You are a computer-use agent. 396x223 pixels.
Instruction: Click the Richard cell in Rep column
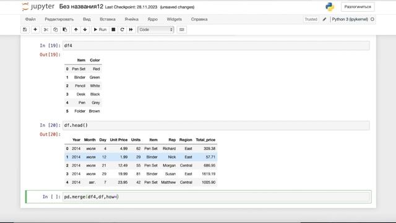pyautogui.click(x=169, y=149)
